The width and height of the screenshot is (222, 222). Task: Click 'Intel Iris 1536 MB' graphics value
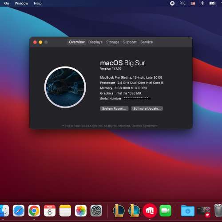pos(128,93)
